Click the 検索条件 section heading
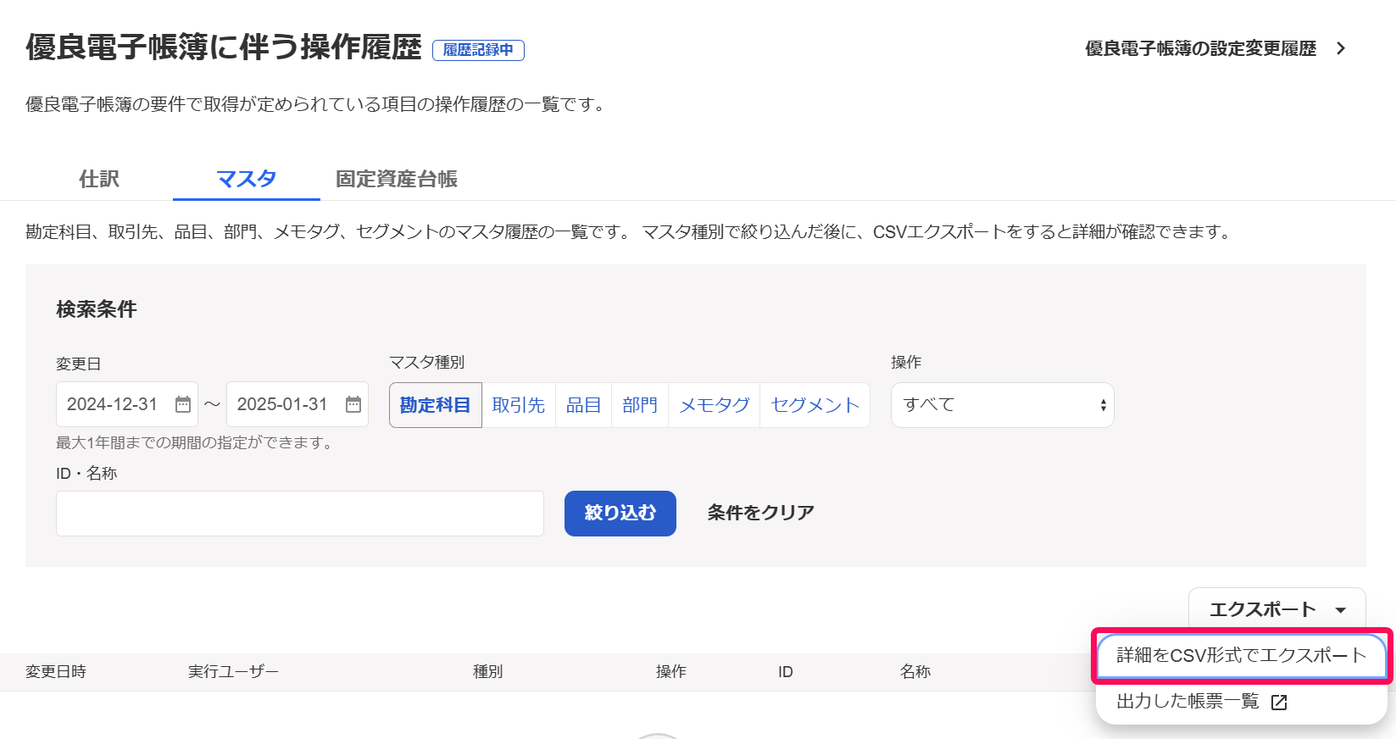 coord(97,309)
